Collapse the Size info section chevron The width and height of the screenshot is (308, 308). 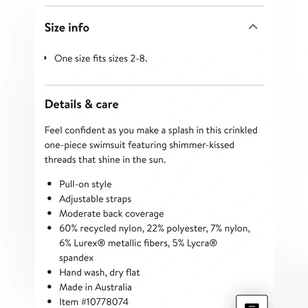click(253, 27)
